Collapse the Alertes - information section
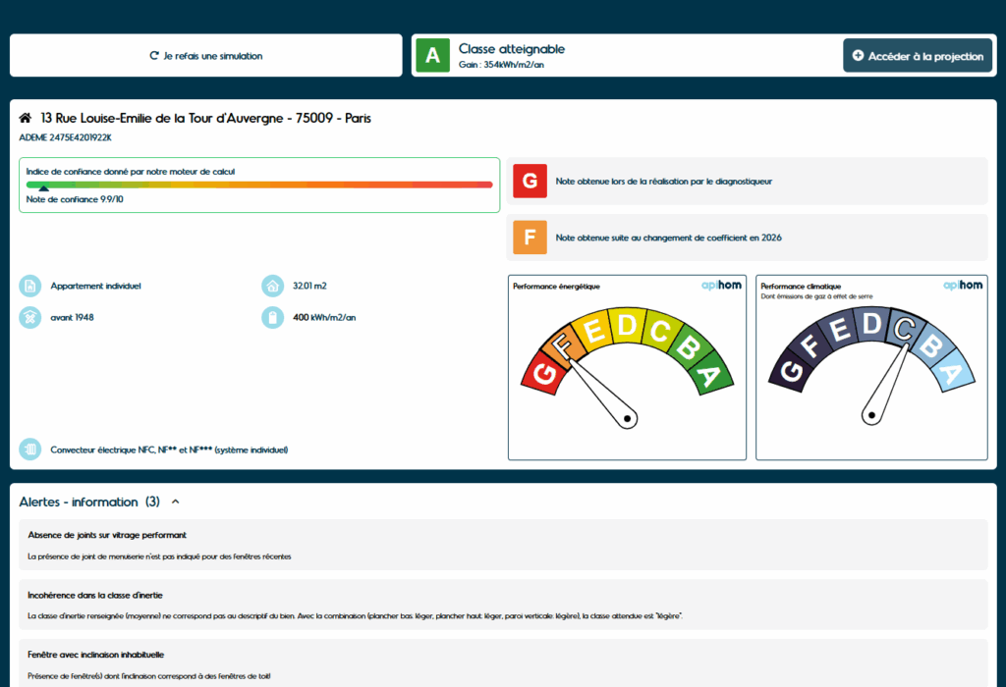The width and height of the screenshot is (1006, 687). pyautogui.click(x=176, y=502)
